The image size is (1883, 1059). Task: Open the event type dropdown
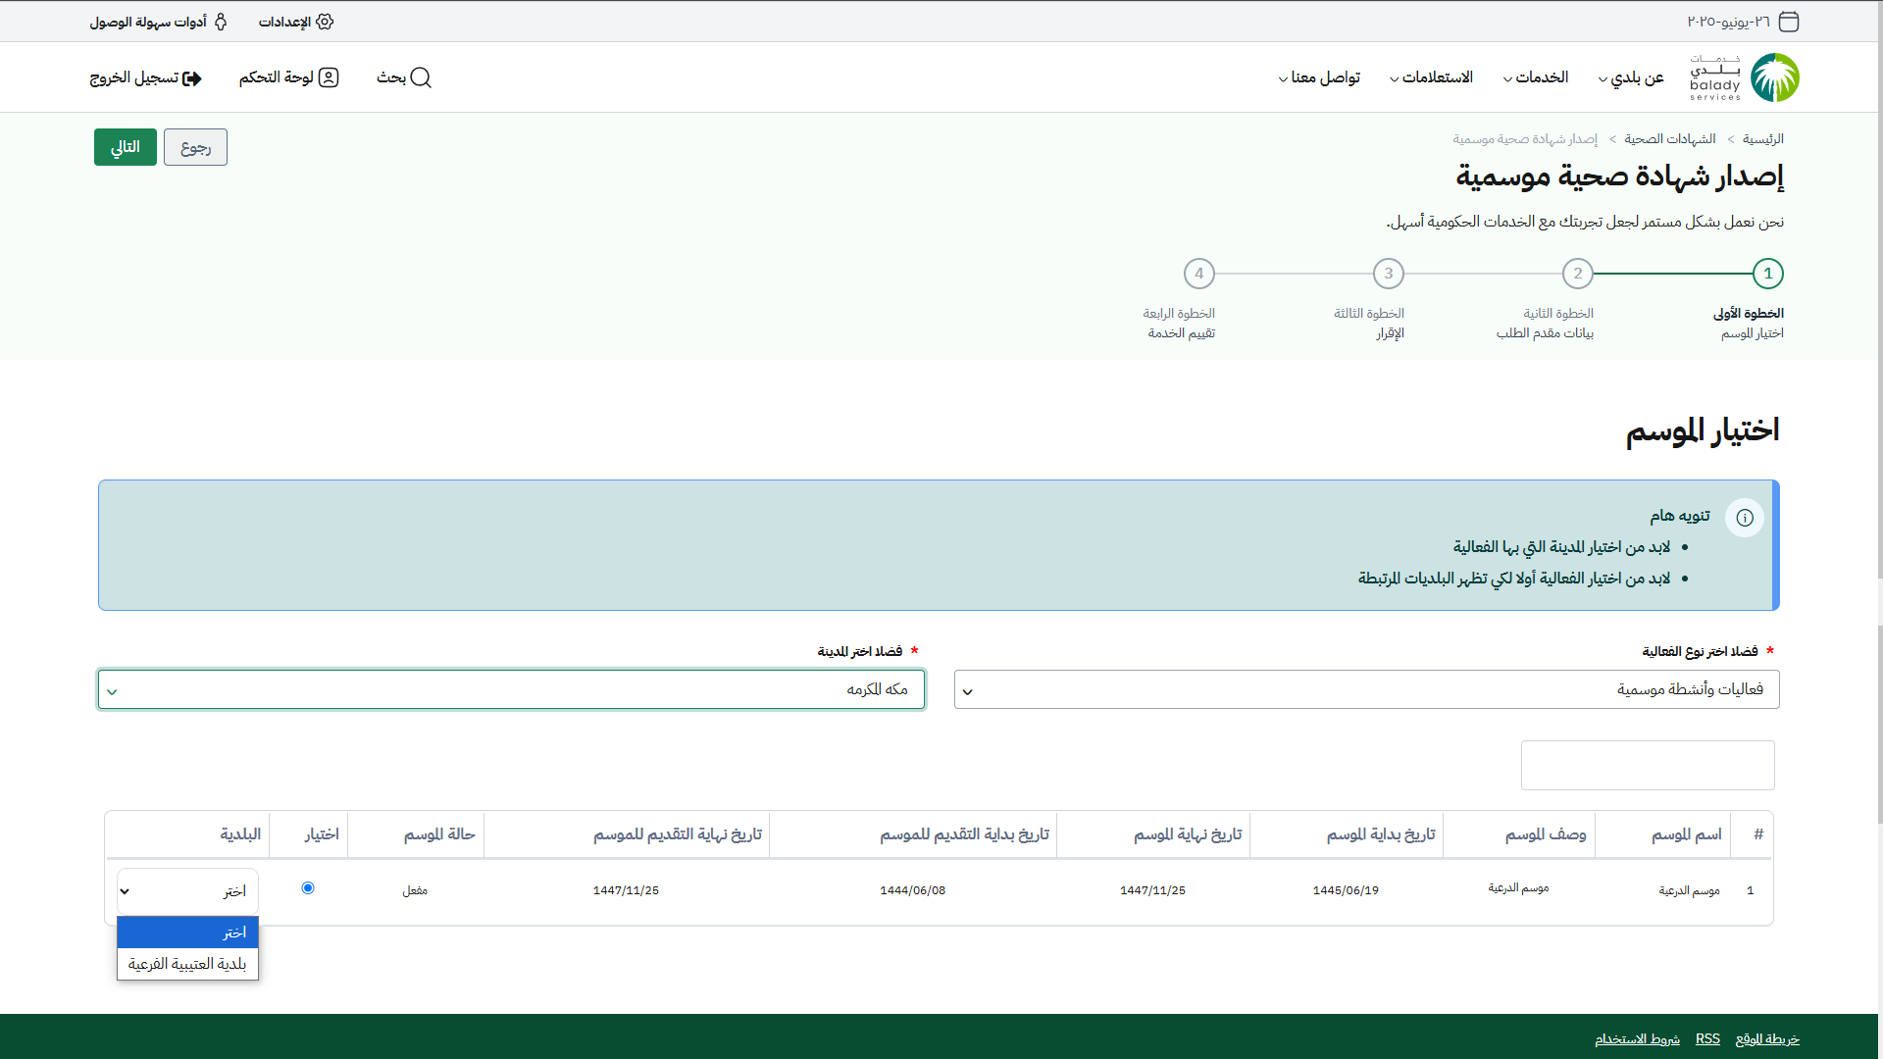click(x=1366, y=689)
